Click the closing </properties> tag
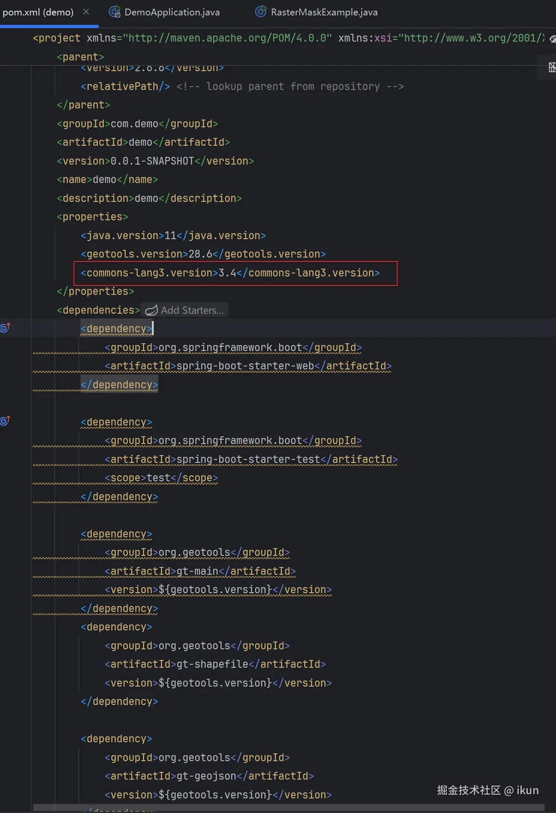This screenshot has height=813, width=556. 95,291
